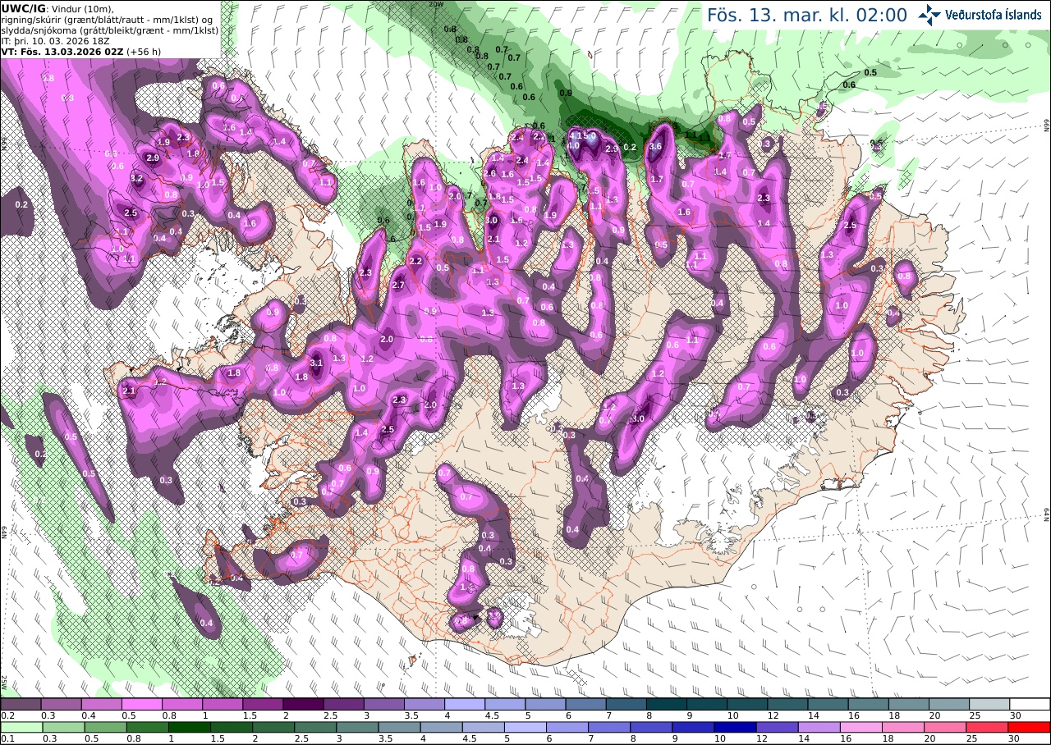Image resolution: width=1051 pixels, height=745 pixels.
Task: Pick snow legend swatch between 4 and 4.5
Action: (x=465, y=704)
